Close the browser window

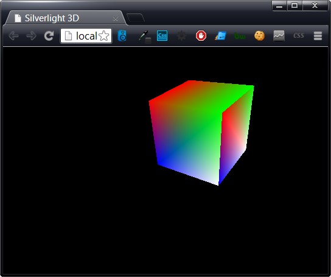click(315, 5)
